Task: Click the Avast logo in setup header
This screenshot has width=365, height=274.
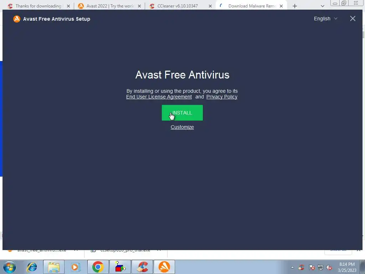Action: point(16,19)
